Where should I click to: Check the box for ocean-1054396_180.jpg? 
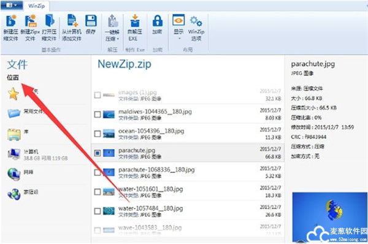[98, 134]
